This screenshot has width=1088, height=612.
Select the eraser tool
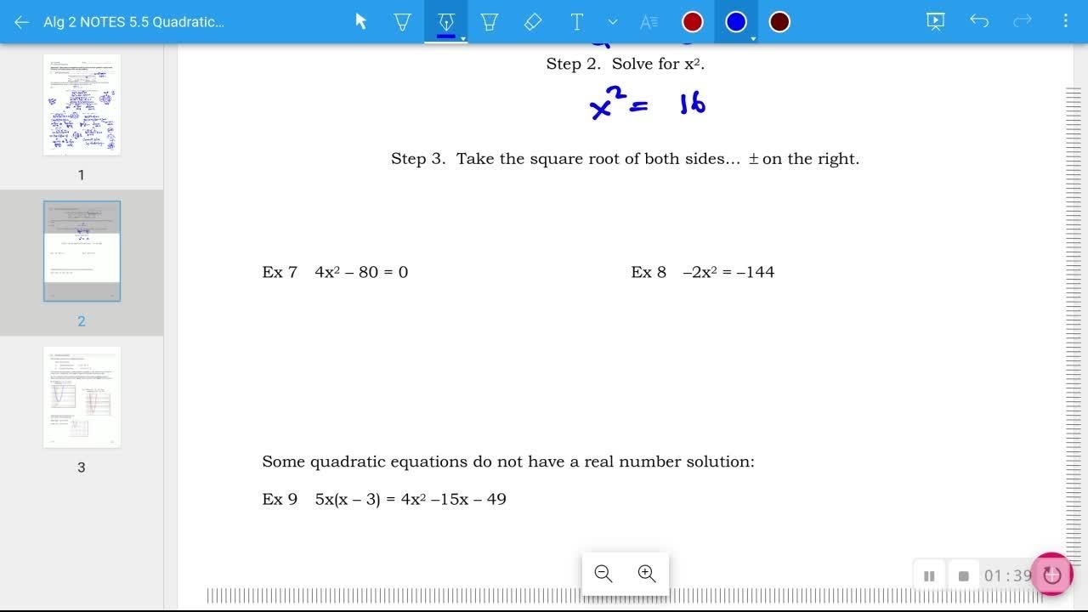[x=533, y=22]
